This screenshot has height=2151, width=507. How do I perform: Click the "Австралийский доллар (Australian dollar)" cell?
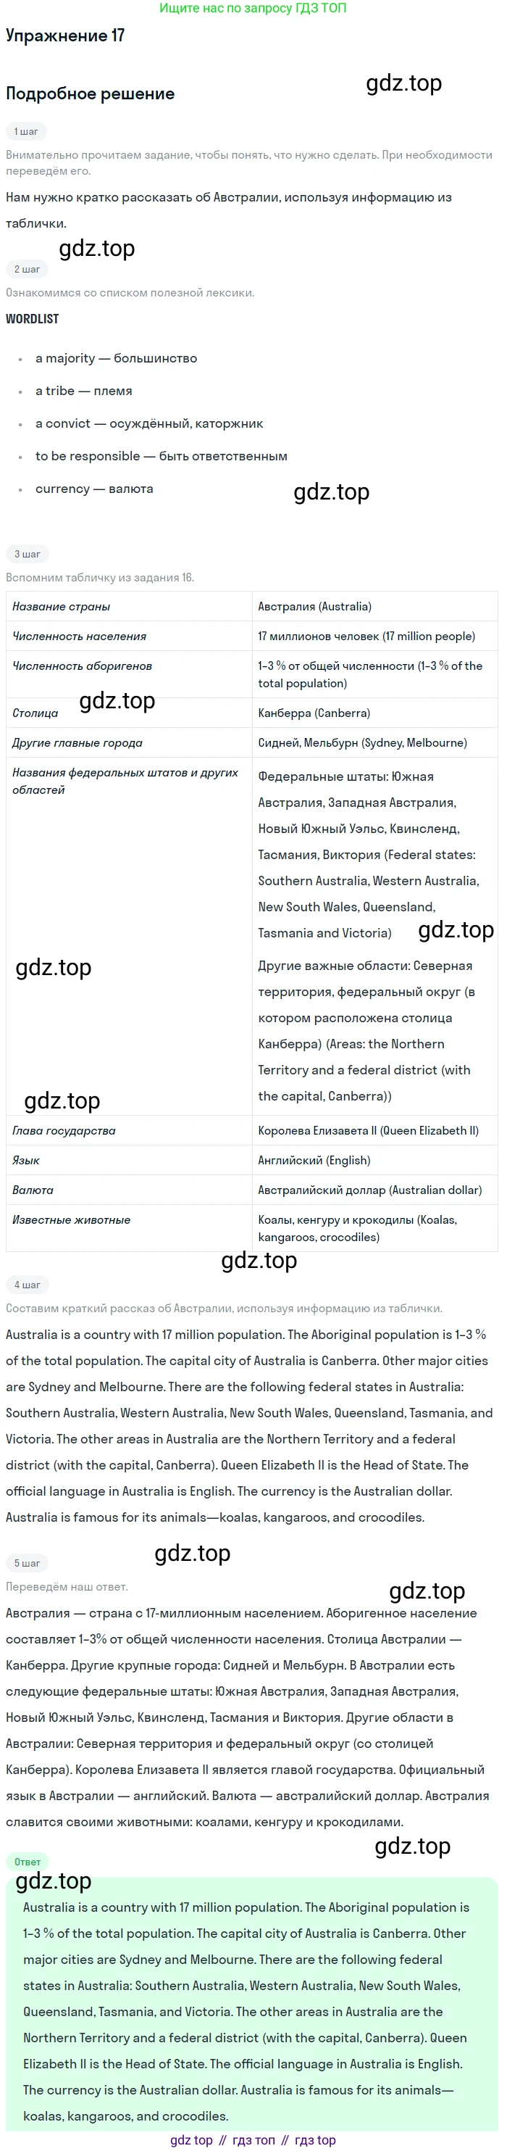point(369,1190)
